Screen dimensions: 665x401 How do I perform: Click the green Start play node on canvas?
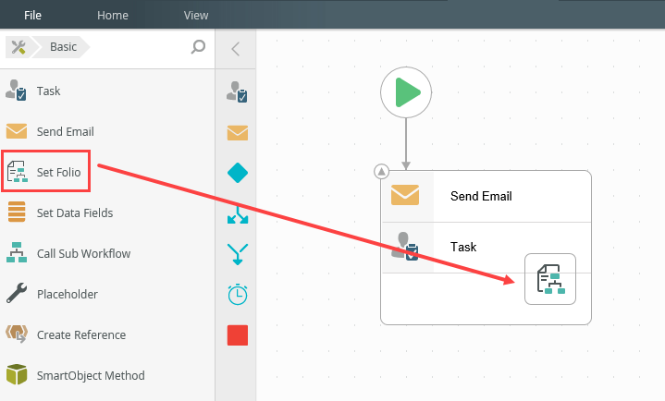[406, 92]
